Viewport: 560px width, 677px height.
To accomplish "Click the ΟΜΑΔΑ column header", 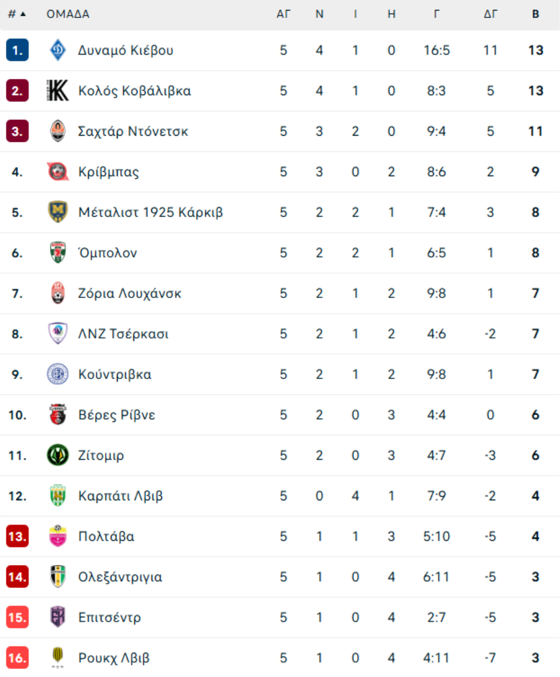I will tap(68, 14).
